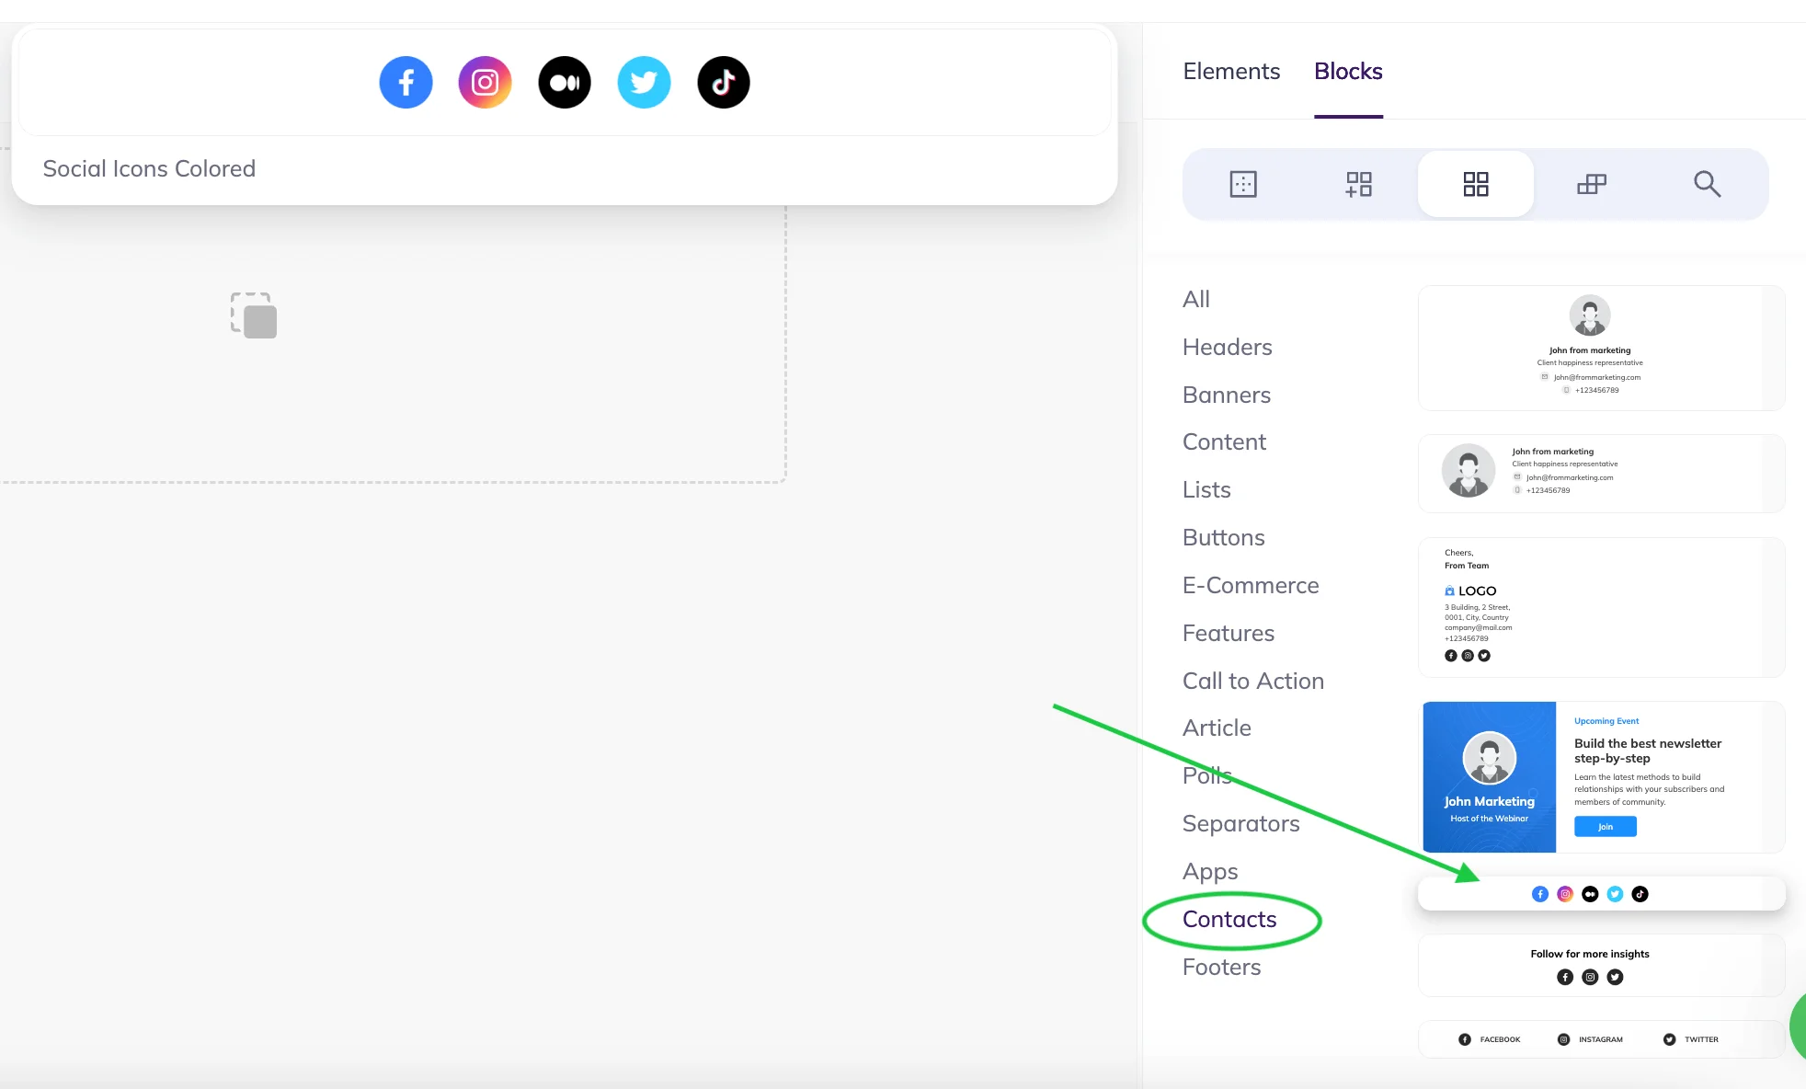Select the Contacts category
1806x1089 pixels.
click(x=1229, y=919)
